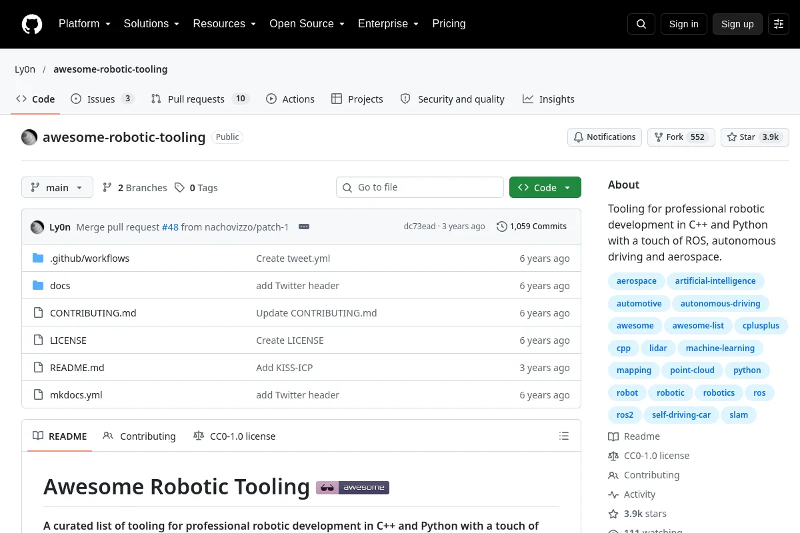
Task: Click file icon for LICENSE
Action: click(38, 340)
